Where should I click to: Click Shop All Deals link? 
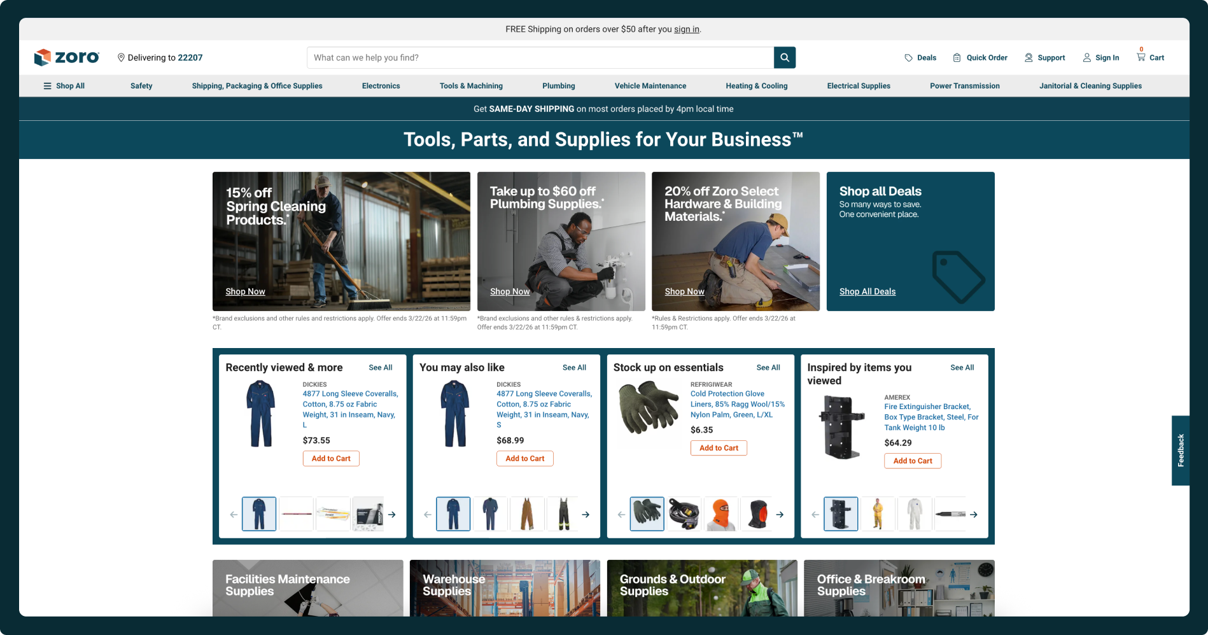click(867, 291)
